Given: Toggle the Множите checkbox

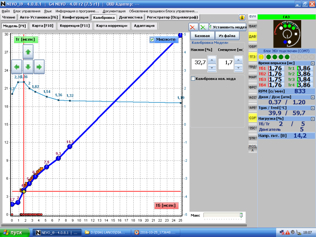Looking at the screenshot, I should (152, 39).
